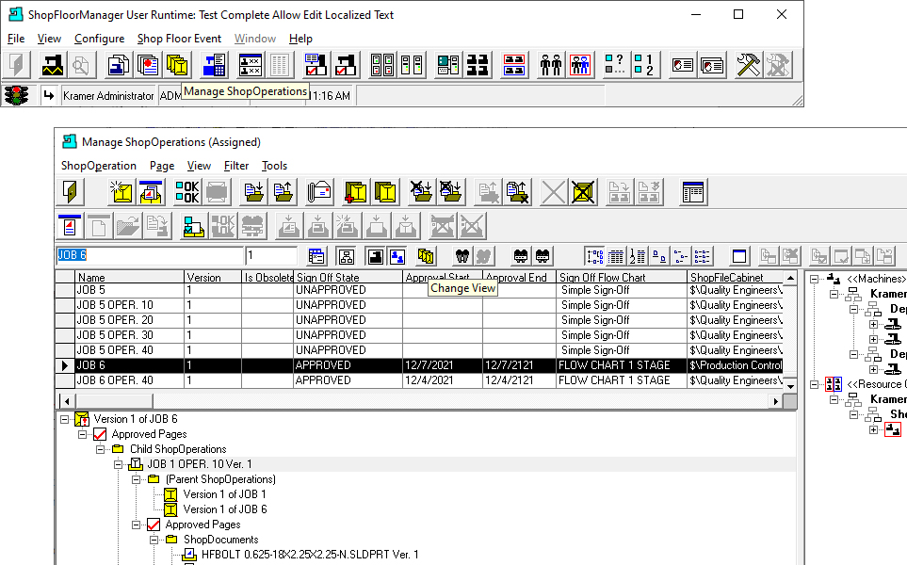This screenshot has width=907, height=565.
Task: Click the grid vertical scrollbar down arrow
Action: coord(790,386)
